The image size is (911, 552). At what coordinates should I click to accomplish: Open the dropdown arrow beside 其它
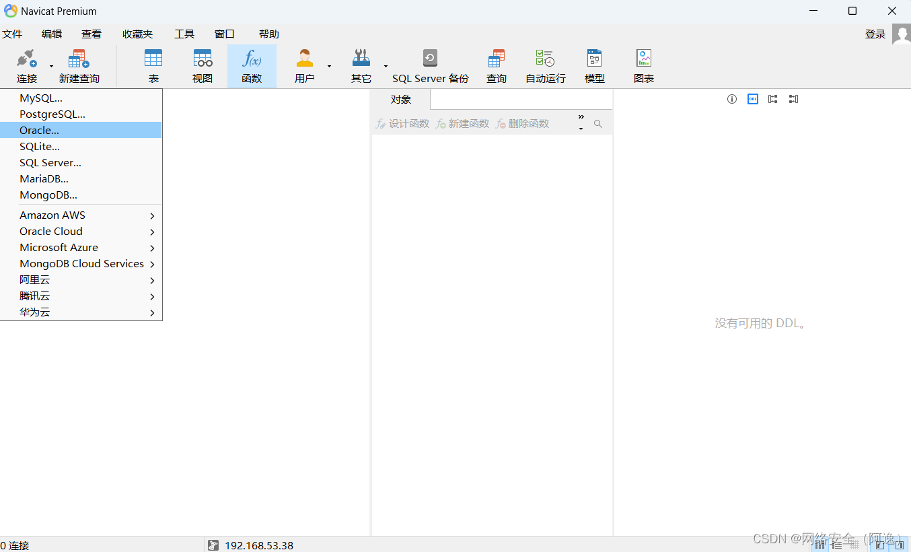coord(386,66)
